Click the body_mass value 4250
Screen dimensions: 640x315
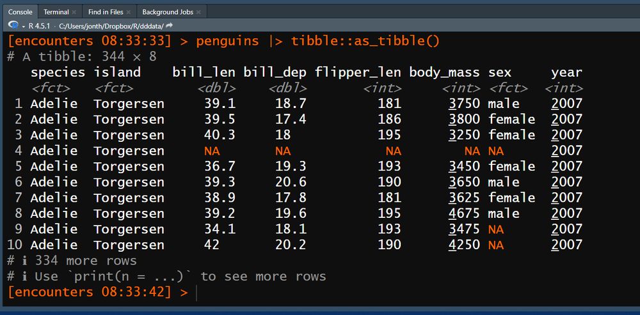click(x=464, y=245)
